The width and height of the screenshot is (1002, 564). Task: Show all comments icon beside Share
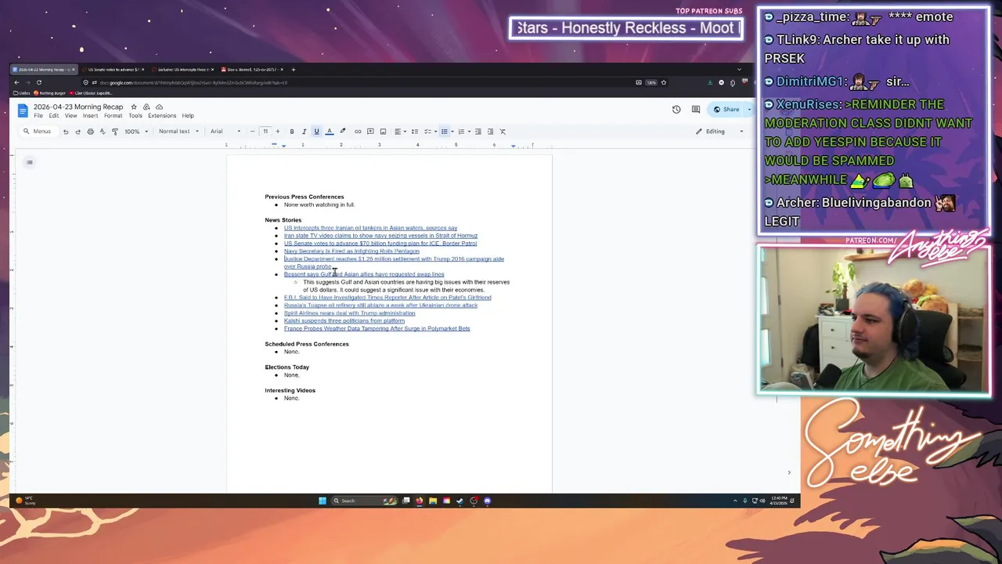coord(696,110)
